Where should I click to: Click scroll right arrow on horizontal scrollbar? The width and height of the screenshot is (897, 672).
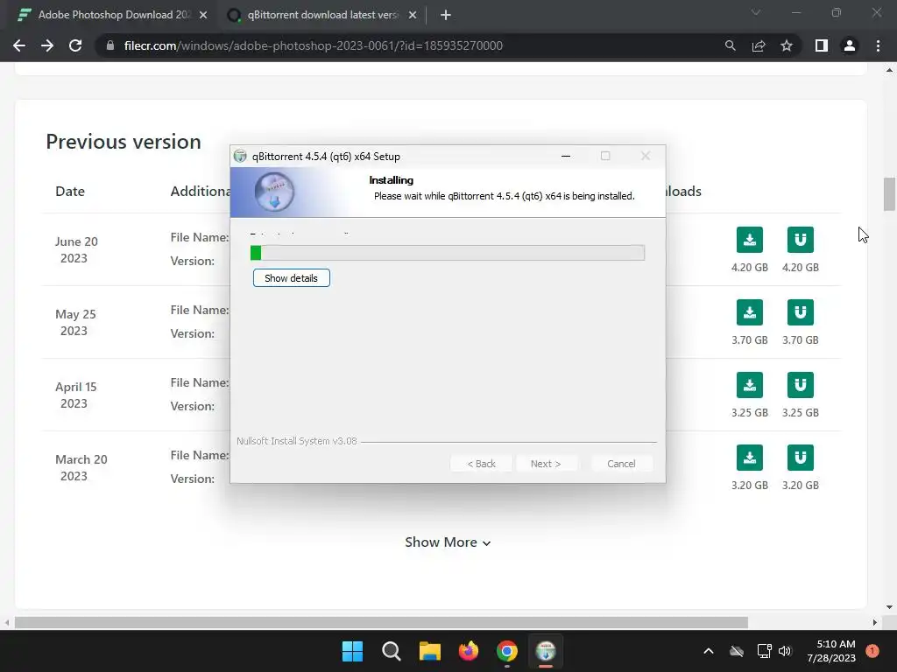pyautogui.click(x=875, y=622)
